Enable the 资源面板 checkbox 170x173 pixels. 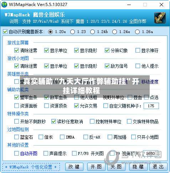coord(16,106)
